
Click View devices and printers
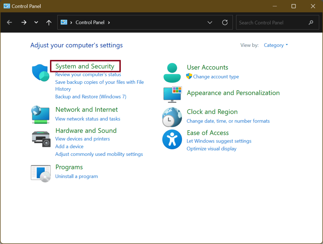[x=82, y=139]
